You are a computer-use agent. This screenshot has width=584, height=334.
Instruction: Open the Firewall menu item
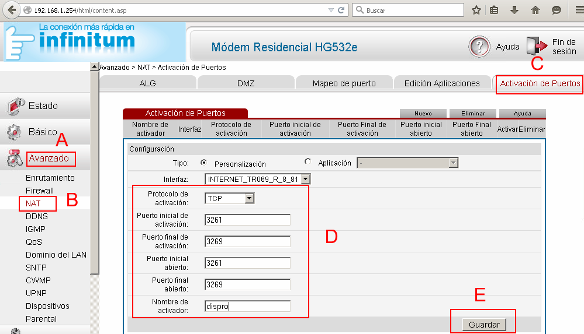pos(40,191)
